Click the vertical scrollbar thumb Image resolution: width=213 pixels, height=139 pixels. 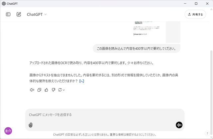(x=211, y=92)
